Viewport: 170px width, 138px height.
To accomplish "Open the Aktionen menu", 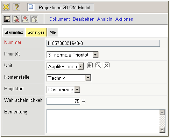I will (124, 19).
